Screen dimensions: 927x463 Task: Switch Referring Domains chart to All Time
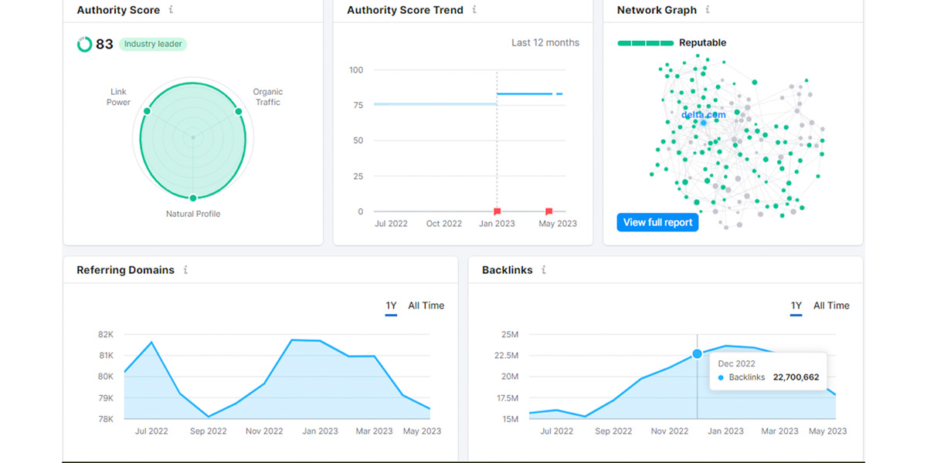[x=426, y=306]
